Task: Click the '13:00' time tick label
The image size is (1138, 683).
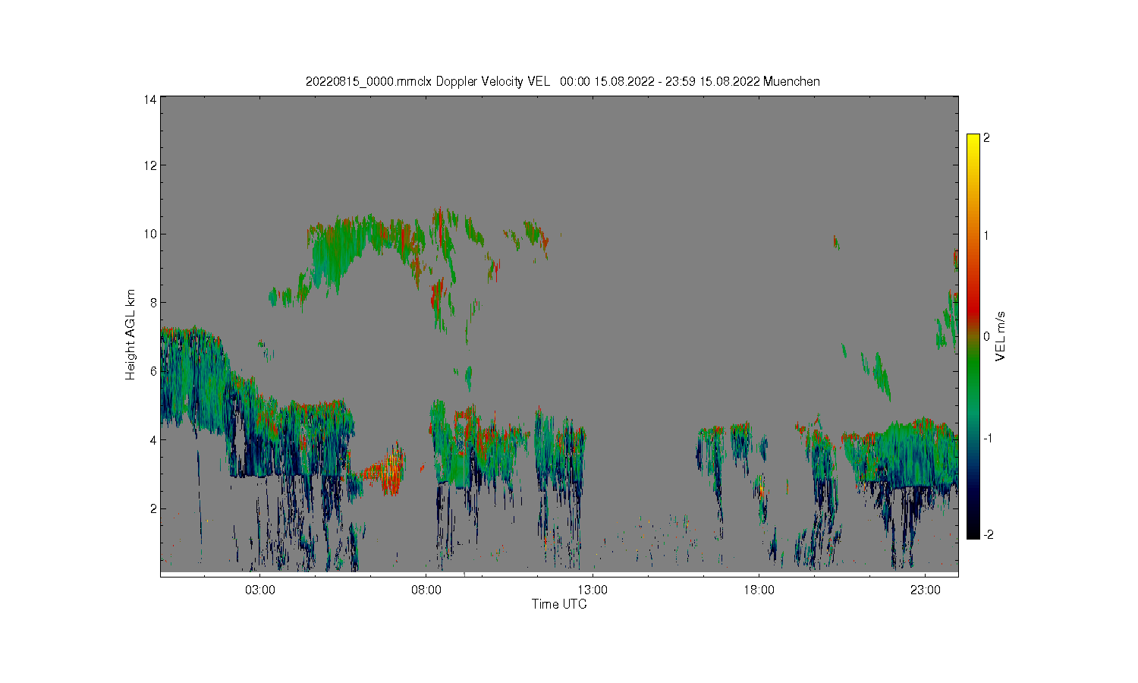Action: point(593,590)
